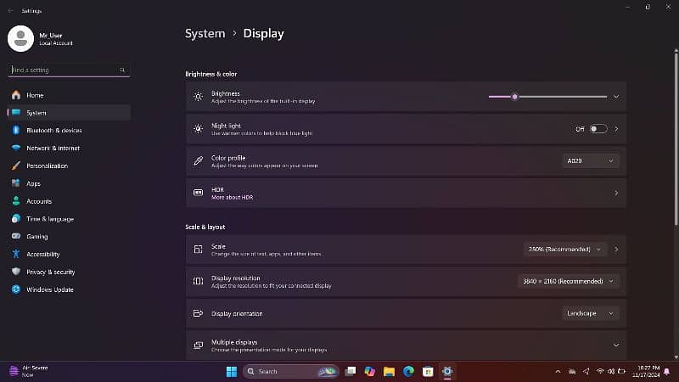Open the Display resolution dropdown
This screenshot has width=679, height=382.
pos(568,281)
